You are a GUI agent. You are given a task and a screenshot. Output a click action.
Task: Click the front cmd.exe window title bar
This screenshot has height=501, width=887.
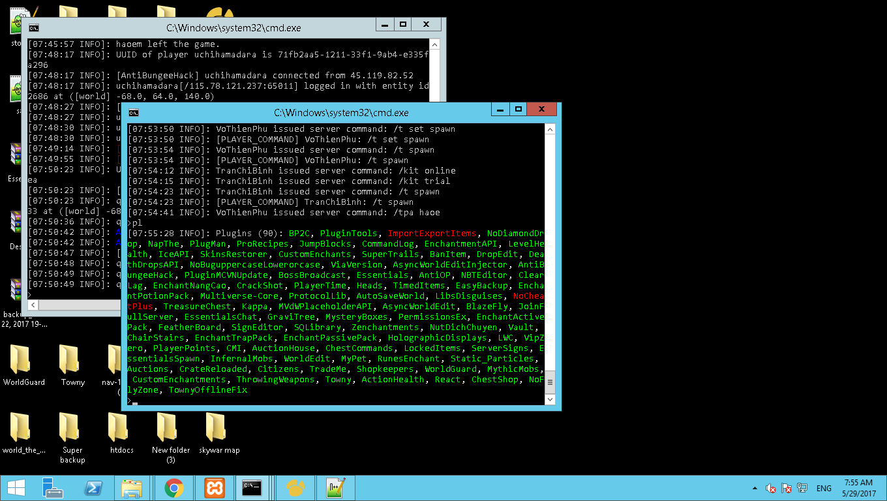(x=341, y=113)
